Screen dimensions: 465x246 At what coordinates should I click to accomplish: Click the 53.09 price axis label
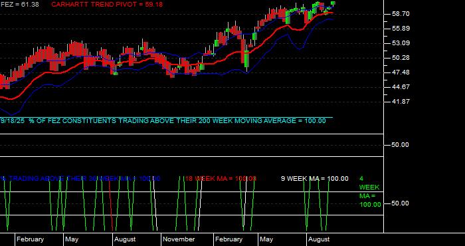tap(401, 43)
